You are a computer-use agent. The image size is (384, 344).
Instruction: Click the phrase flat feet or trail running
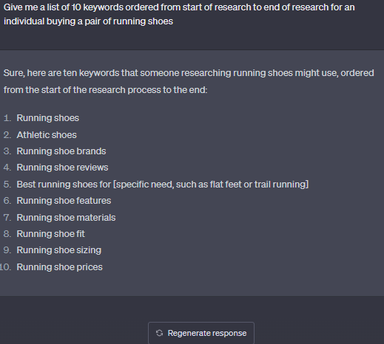pos(258,185)
